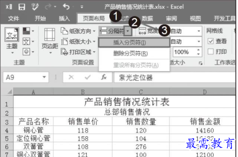This screenshot has height=157, width=238.
Task: Toggle the 网格线 查看 checkbox
Action: point(211,41)
